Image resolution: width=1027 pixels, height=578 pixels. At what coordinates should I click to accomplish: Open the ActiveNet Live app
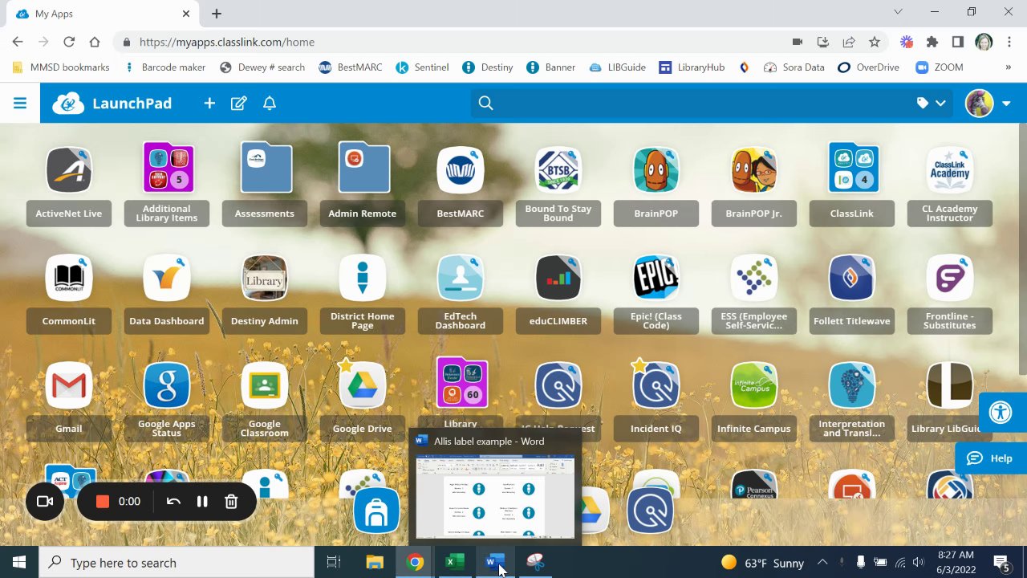pos(69,170)
